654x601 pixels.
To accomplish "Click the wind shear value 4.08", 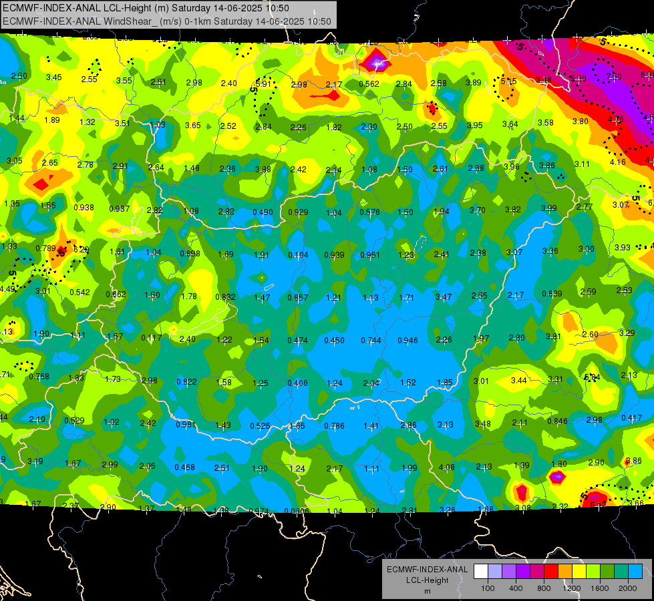I will coord(447,467).
